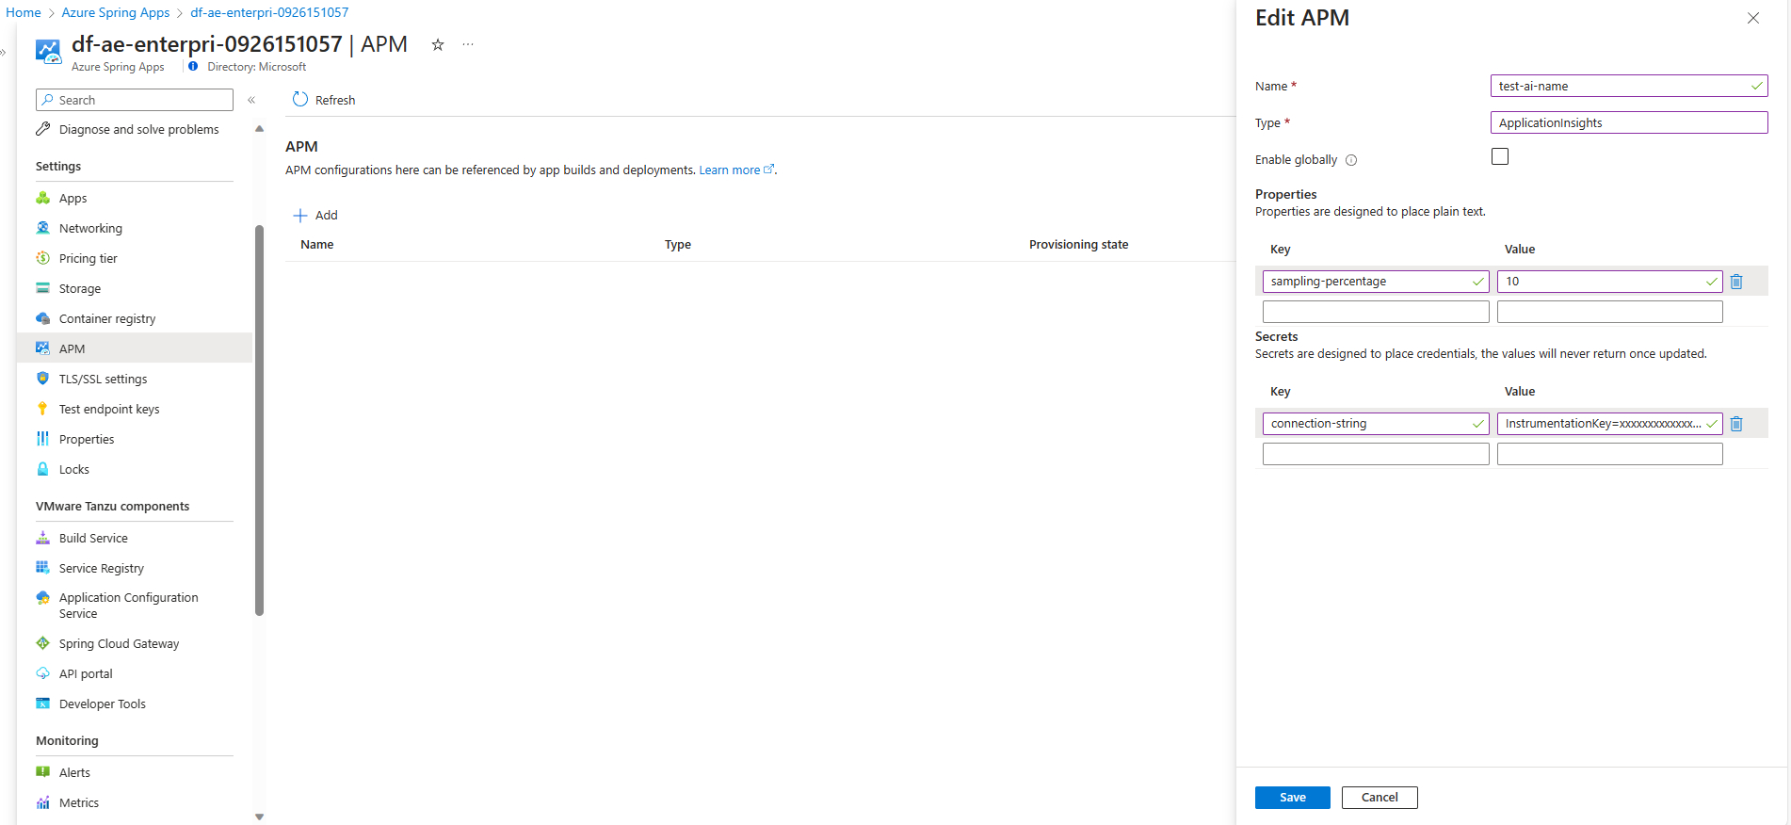Open the Container registry page

pos(107,318)
